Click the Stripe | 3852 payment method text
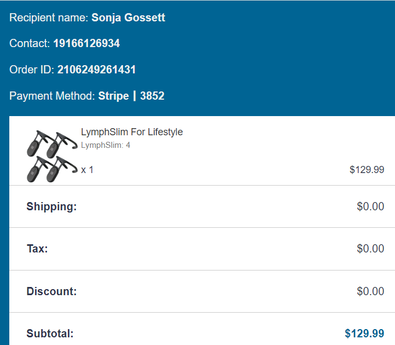The image size is (395, 345). click(131, 96)
